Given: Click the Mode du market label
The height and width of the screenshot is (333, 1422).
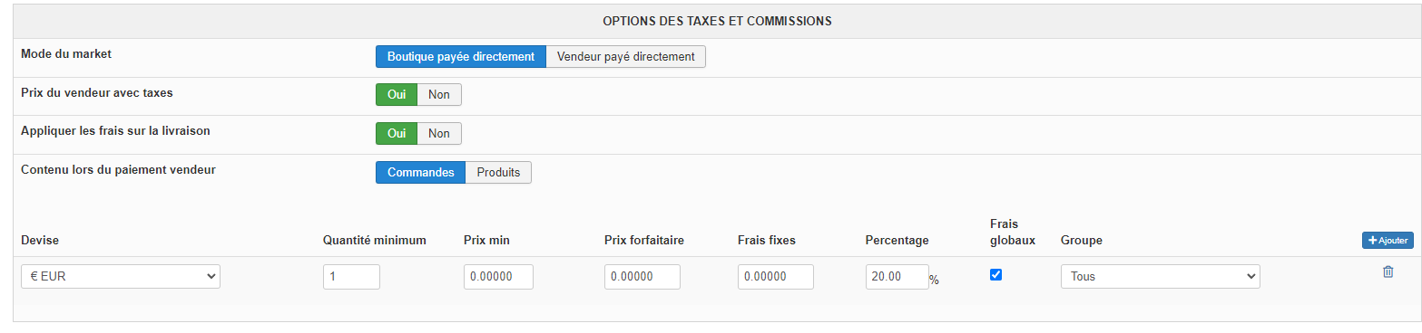Looking at the screenshot, I should click(x=66, y=53).
